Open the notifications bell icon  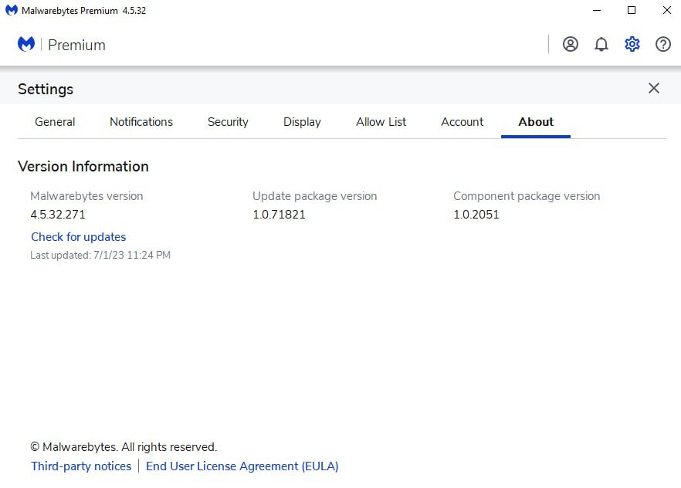pyautogui.click(x=601, y=44)
